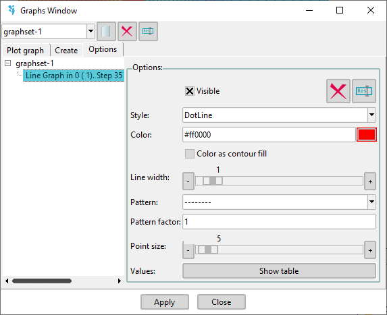Open the graphset-1 combo box dropdown
Viewport: 387px width, 315px height.
[x=91, y=31]
